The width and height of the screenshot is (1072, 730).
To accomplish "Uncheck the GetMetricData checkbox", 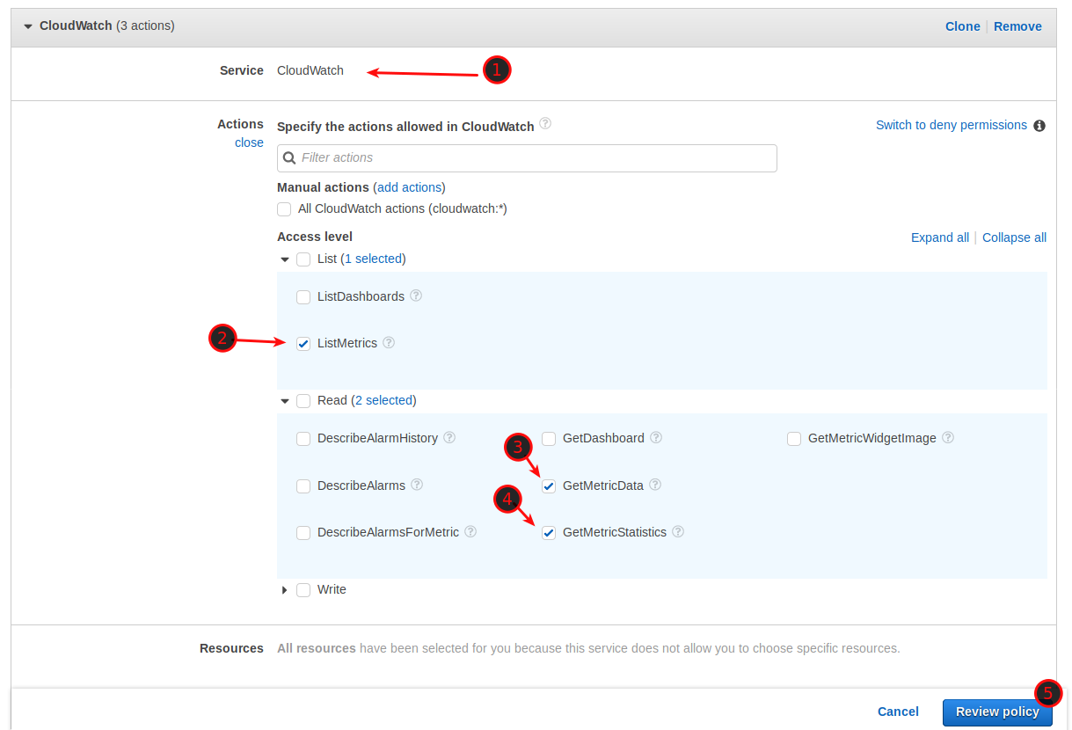I will tap(549, 486).
